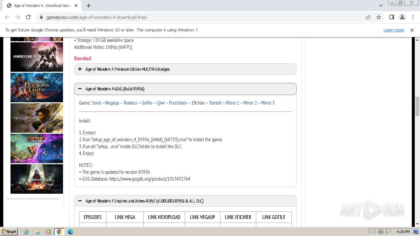The height and width of the screenshot is (236, 420).
Task: Go back to the previous page
Action: (x=7, y=17)
